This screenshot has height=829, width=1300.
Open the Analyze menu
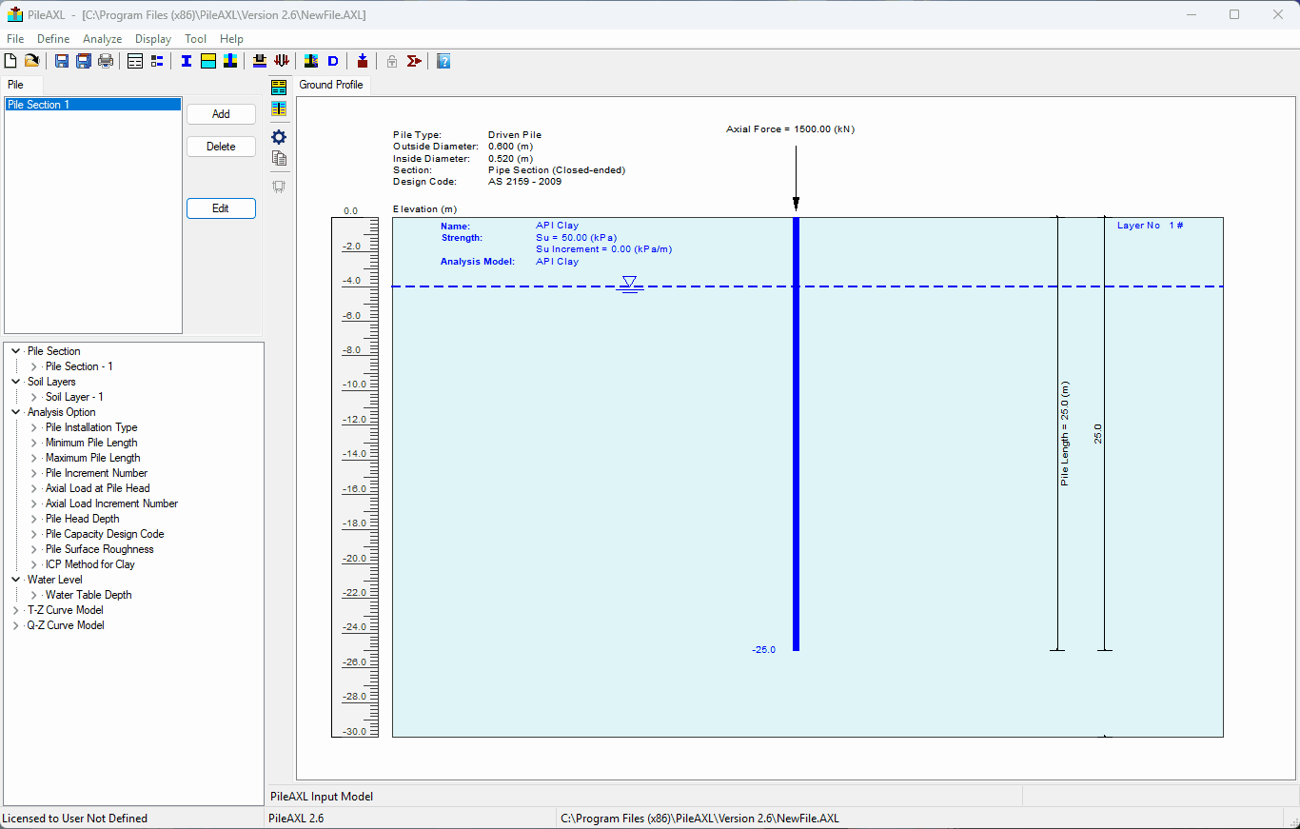pos(102,39)
